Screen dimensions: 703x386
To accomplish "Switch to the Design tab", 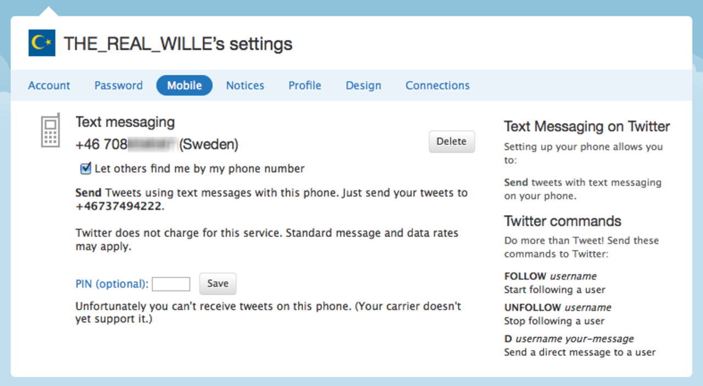I will pos(363,85).
